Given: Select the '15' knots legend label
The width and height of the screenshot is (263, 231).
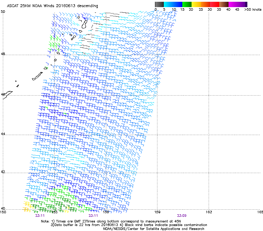Looking at the screenshot, I should click(182, 9).
